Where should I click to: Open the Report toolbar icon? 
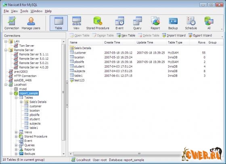(x=155, y=23)
